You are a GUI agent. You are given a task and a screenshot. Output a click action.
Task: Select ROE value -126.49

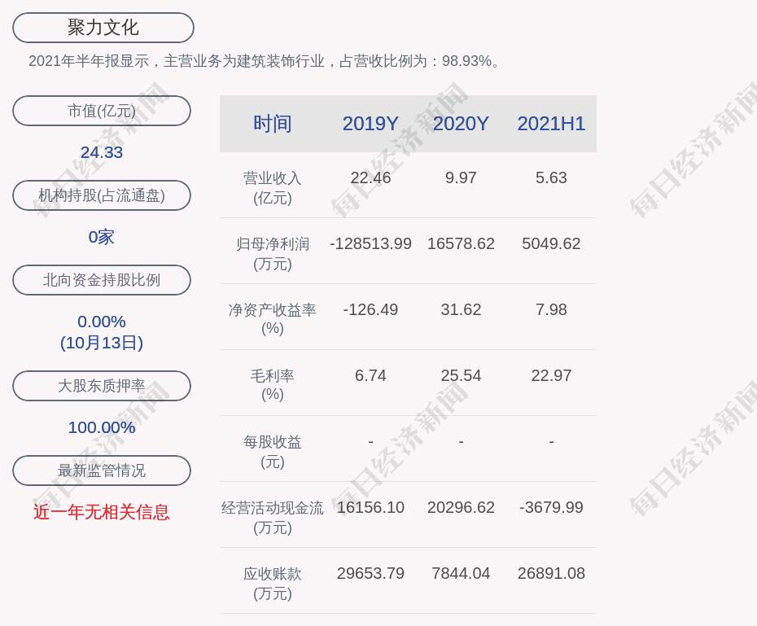tap(370, 309)
